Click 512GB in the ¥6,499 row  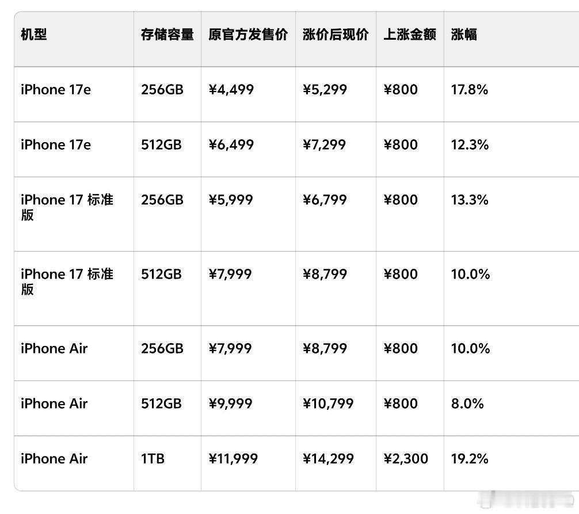click(161, 144)
